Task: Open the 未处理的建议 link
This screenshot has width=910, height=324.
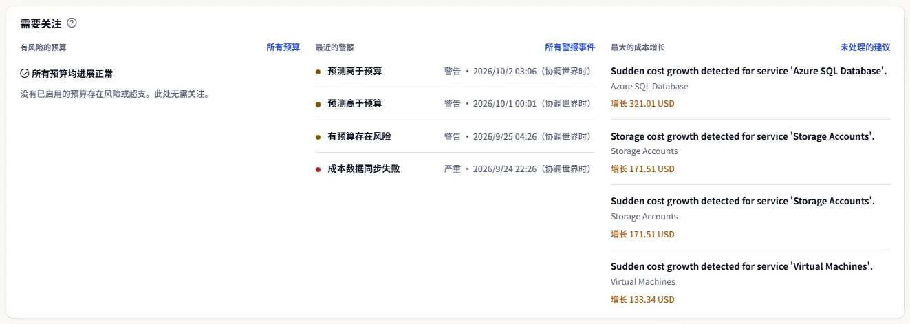Action: (x=865, y=47)
